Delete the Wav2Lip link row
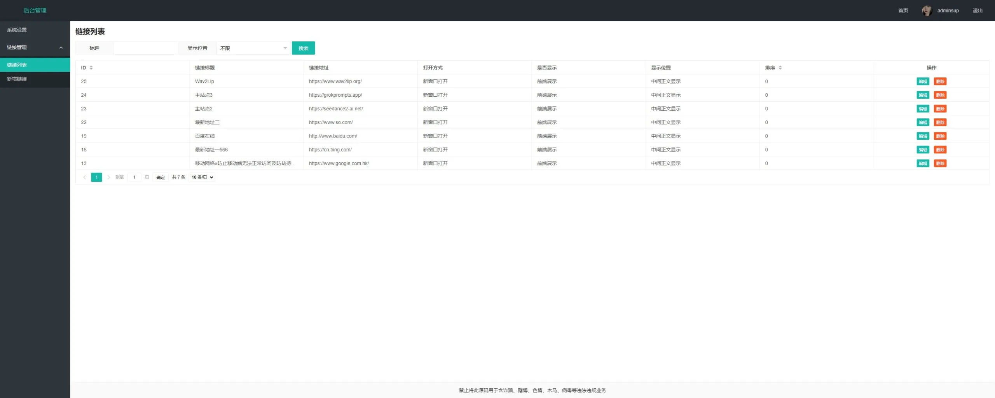The width and height of the screenshot is (995, 398). pyautogui.click(x=940, y=82)
